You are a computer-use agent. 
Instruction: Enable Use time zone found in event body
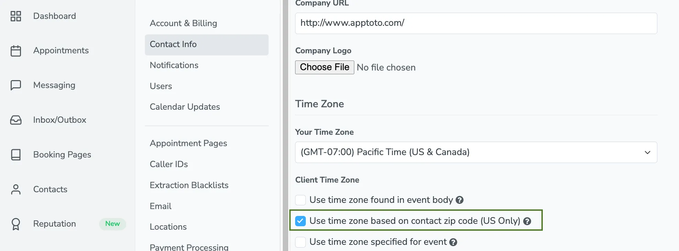pos(300,200)
